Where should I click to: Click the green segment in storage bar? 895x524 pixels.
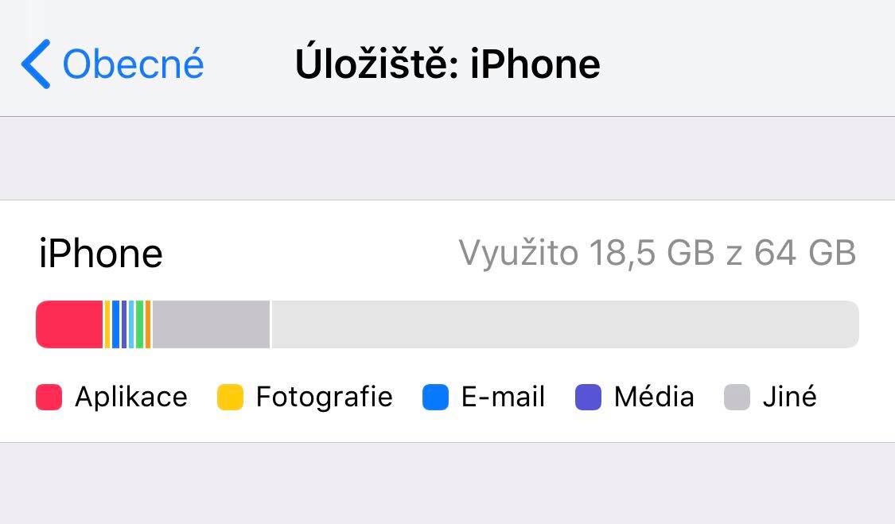[x=139, y=324]
